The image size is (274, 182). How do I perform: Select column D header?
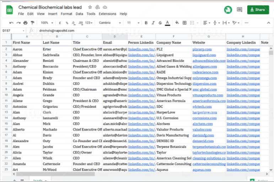pos(115,37)
